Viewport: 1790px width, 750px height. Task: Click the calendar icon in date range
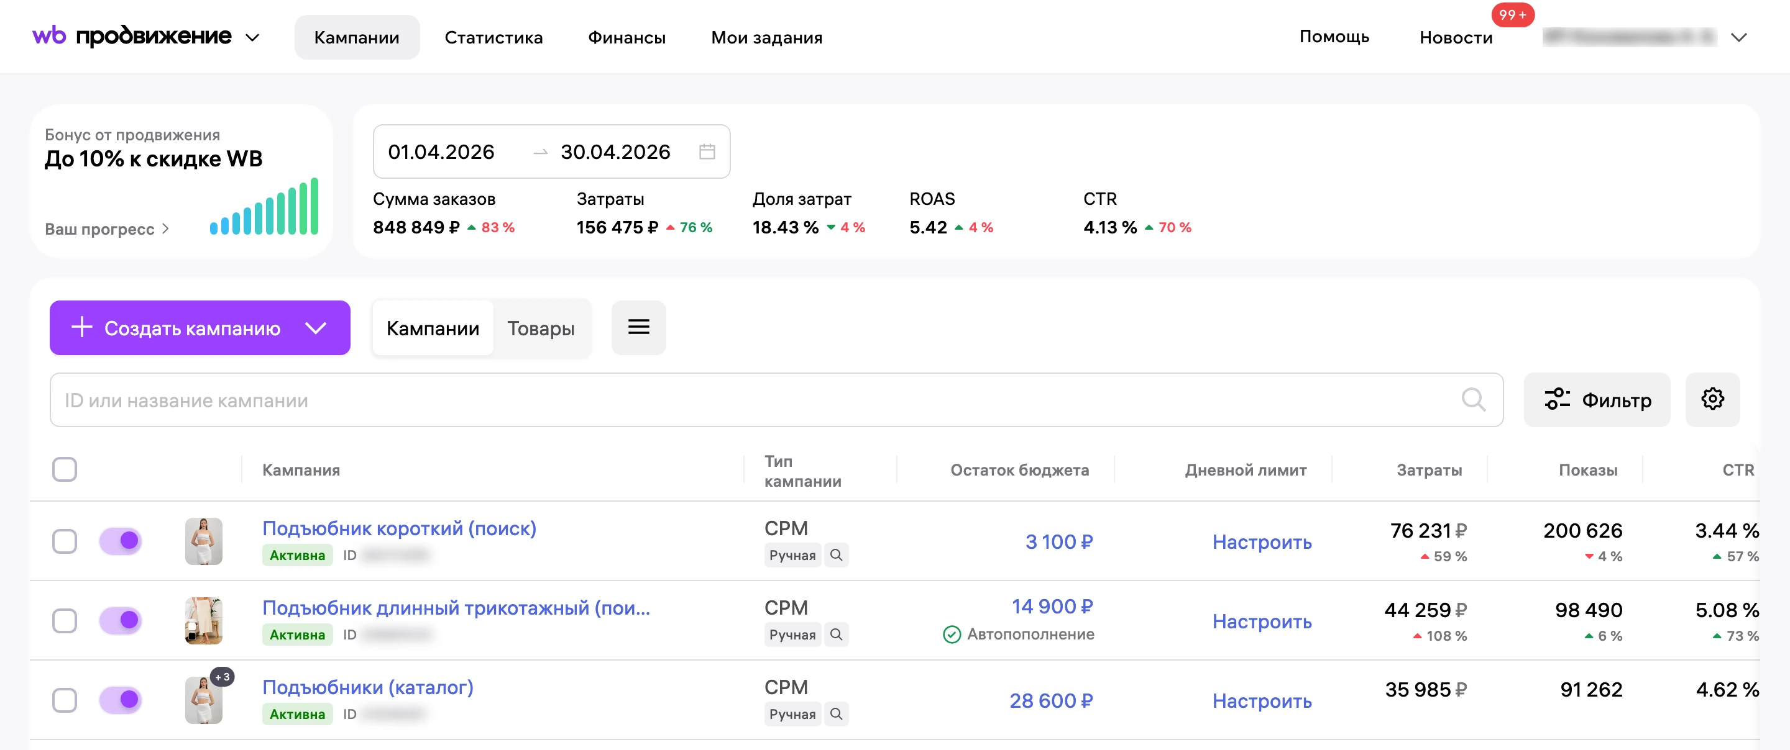[707, 151]
